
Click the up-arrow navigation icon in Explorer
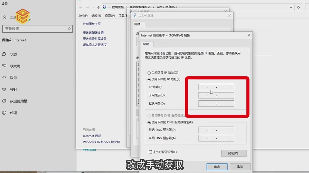tap(99, 7)
